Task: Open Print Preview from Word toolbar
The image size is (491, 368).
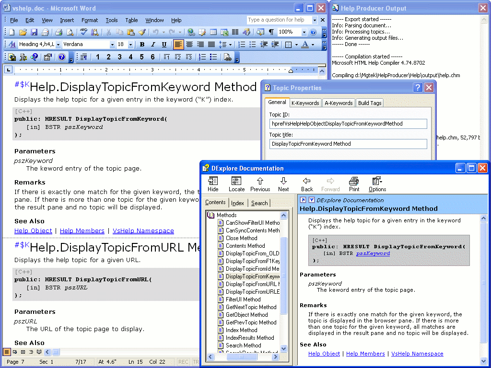Action: click(x=70, y=32)
